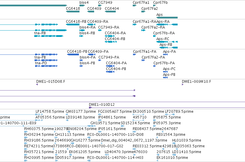This screenshot has height=162, width=245.
Task: Select protein CG7949-PA
Action: 100,60
